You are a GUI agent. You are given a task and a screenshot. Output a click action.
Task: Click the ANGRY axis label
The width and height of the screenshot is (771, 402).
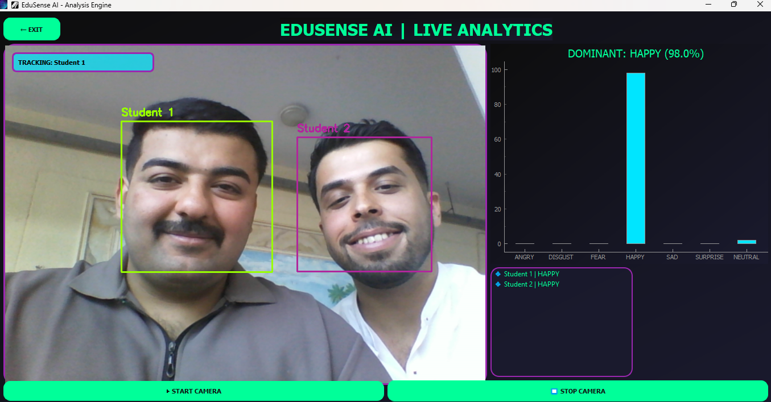point(525,258)
